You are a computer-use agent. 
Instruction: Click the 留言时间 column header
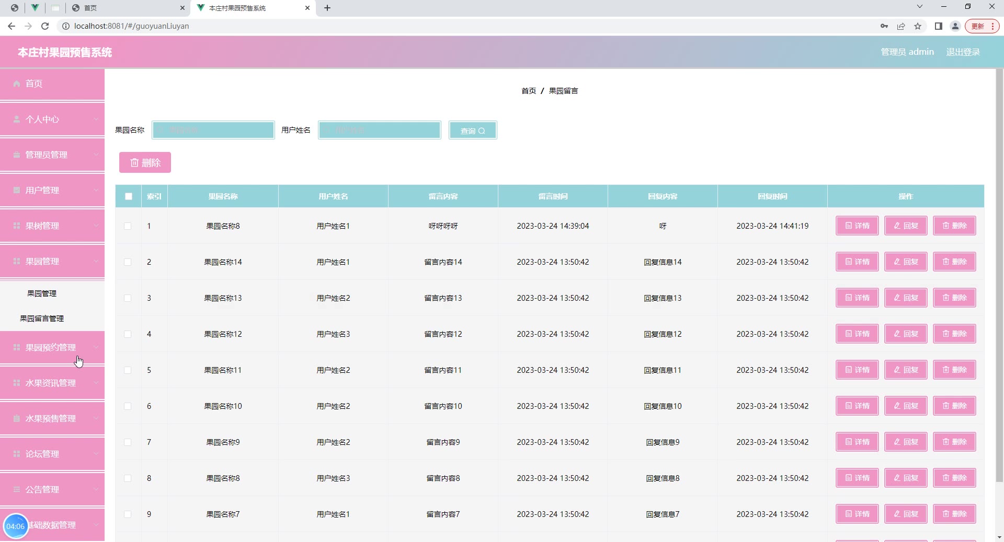(x=553, y=196)
